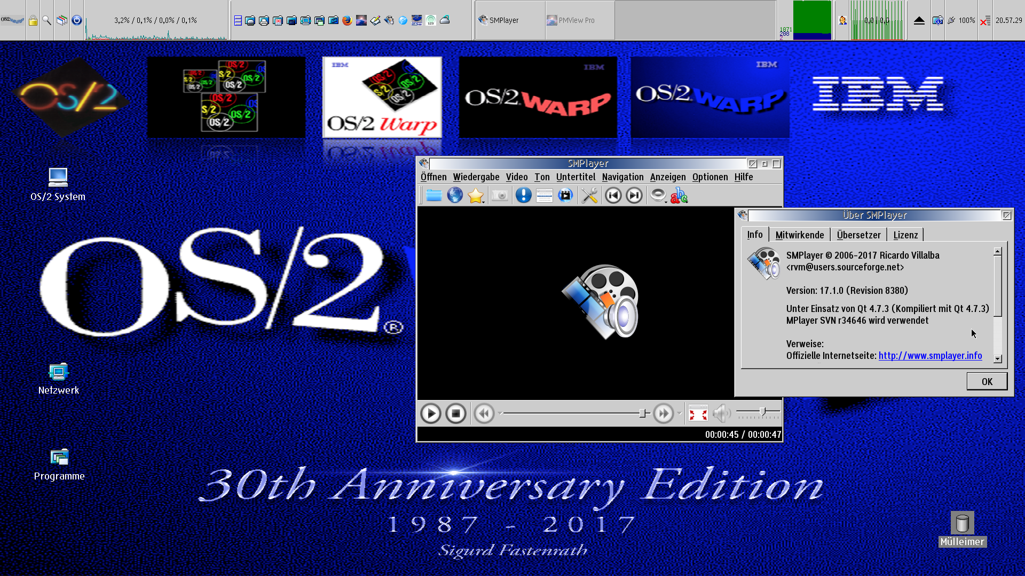Open the favorites star icon
Viewport: 1025px width, 576px height.
pos(475,196)
